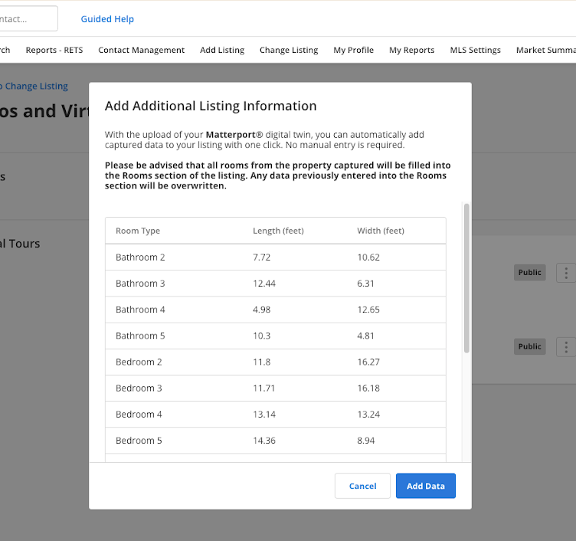Focus the contact search input field

[x=28, y=19]
